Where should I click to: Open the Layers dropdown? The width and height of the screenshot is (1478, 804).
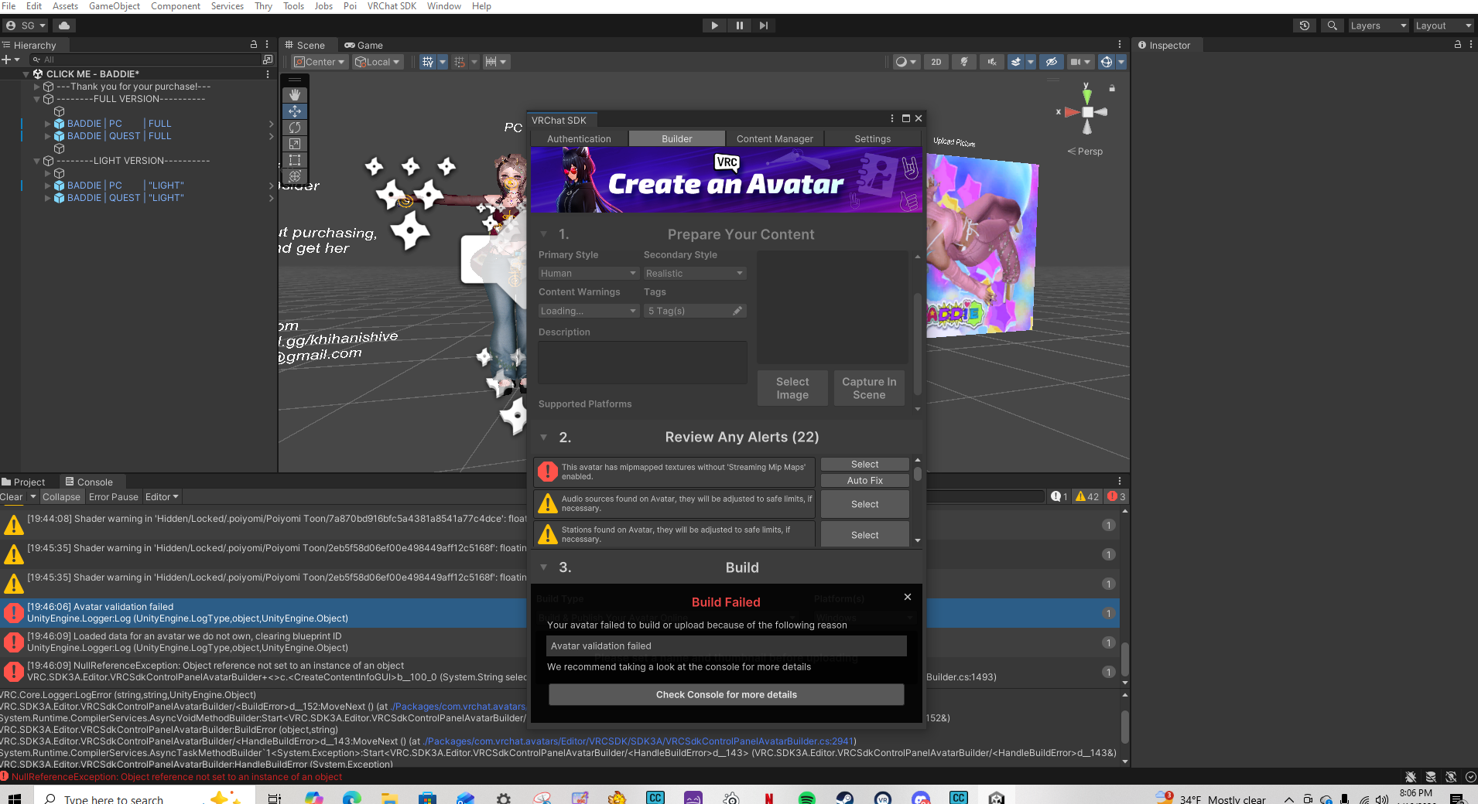[1378, 26]
